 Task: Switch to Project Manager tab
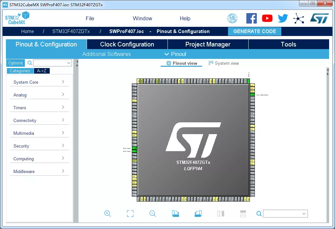click(x=208, y=44)
